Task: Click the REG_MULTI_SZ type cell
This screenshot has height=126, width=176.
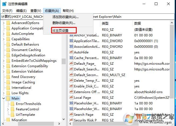Action: [x=114, y=75]
